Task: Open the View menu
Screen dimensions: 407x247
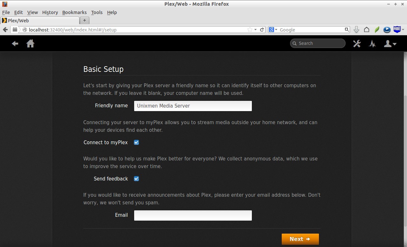Action: pos(32,12)
